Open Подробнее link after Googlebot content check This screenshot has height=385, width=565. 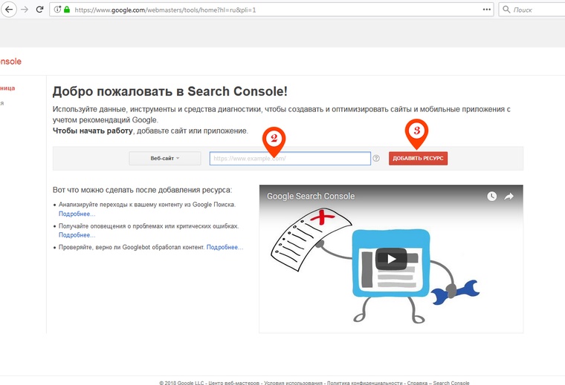225,247
